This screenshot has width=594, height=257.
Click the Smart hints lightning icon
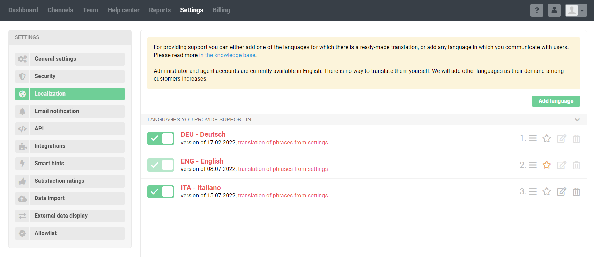[22, 164]
